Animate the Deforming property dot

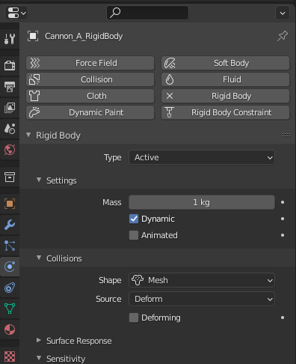point(283,318)
